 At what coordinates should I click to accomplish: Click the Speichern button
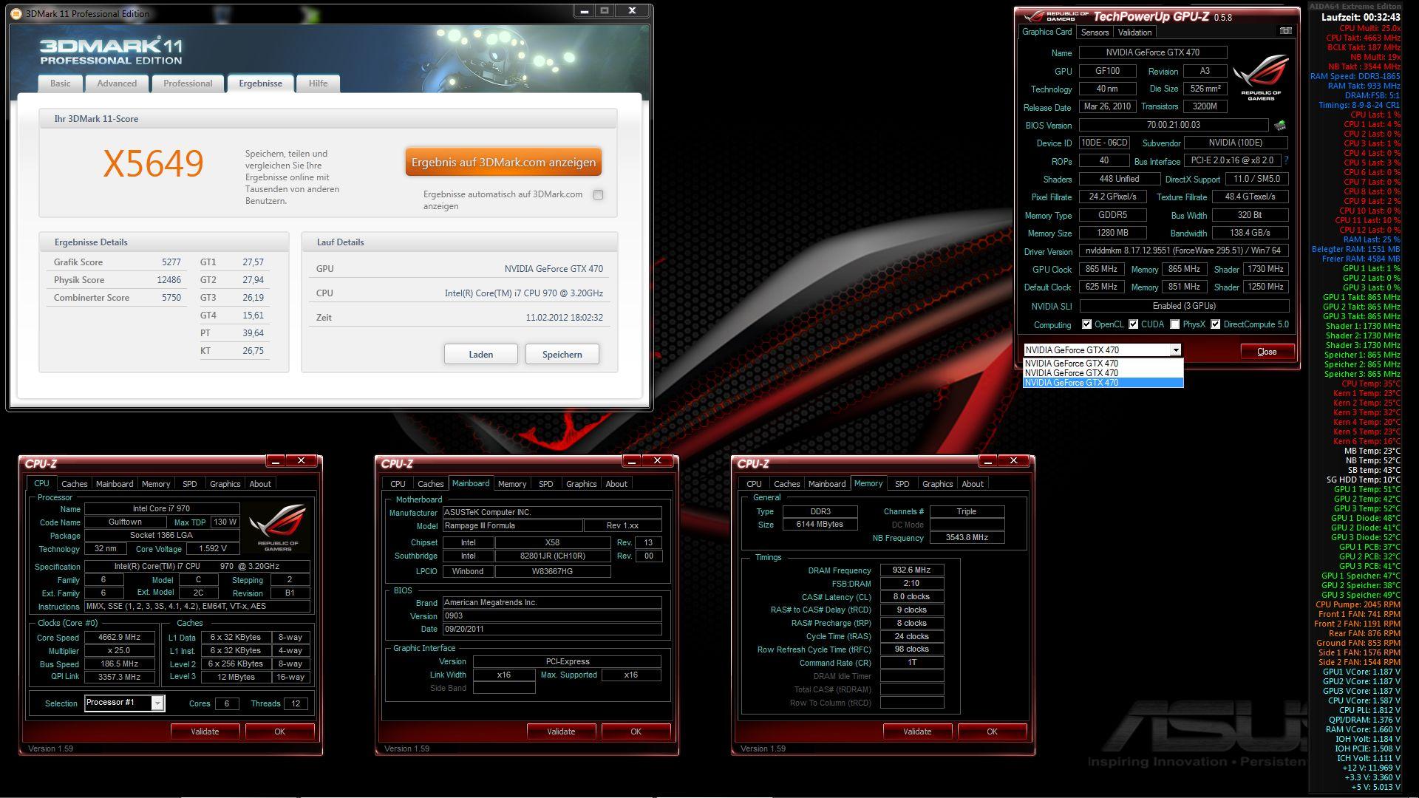pyautogui.click(x=562, y=355)
